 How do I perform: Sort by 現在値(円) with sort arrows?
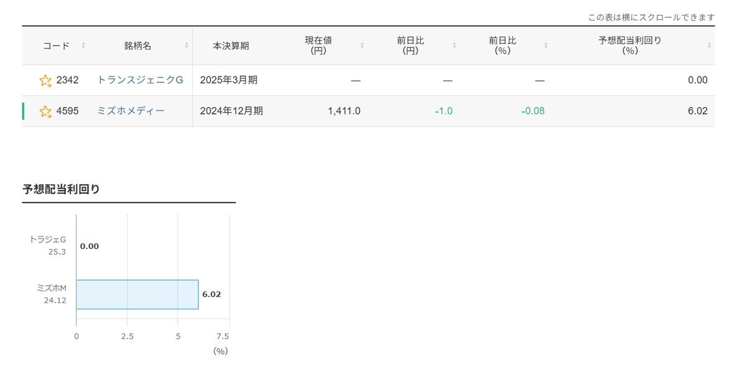point(362,45)
